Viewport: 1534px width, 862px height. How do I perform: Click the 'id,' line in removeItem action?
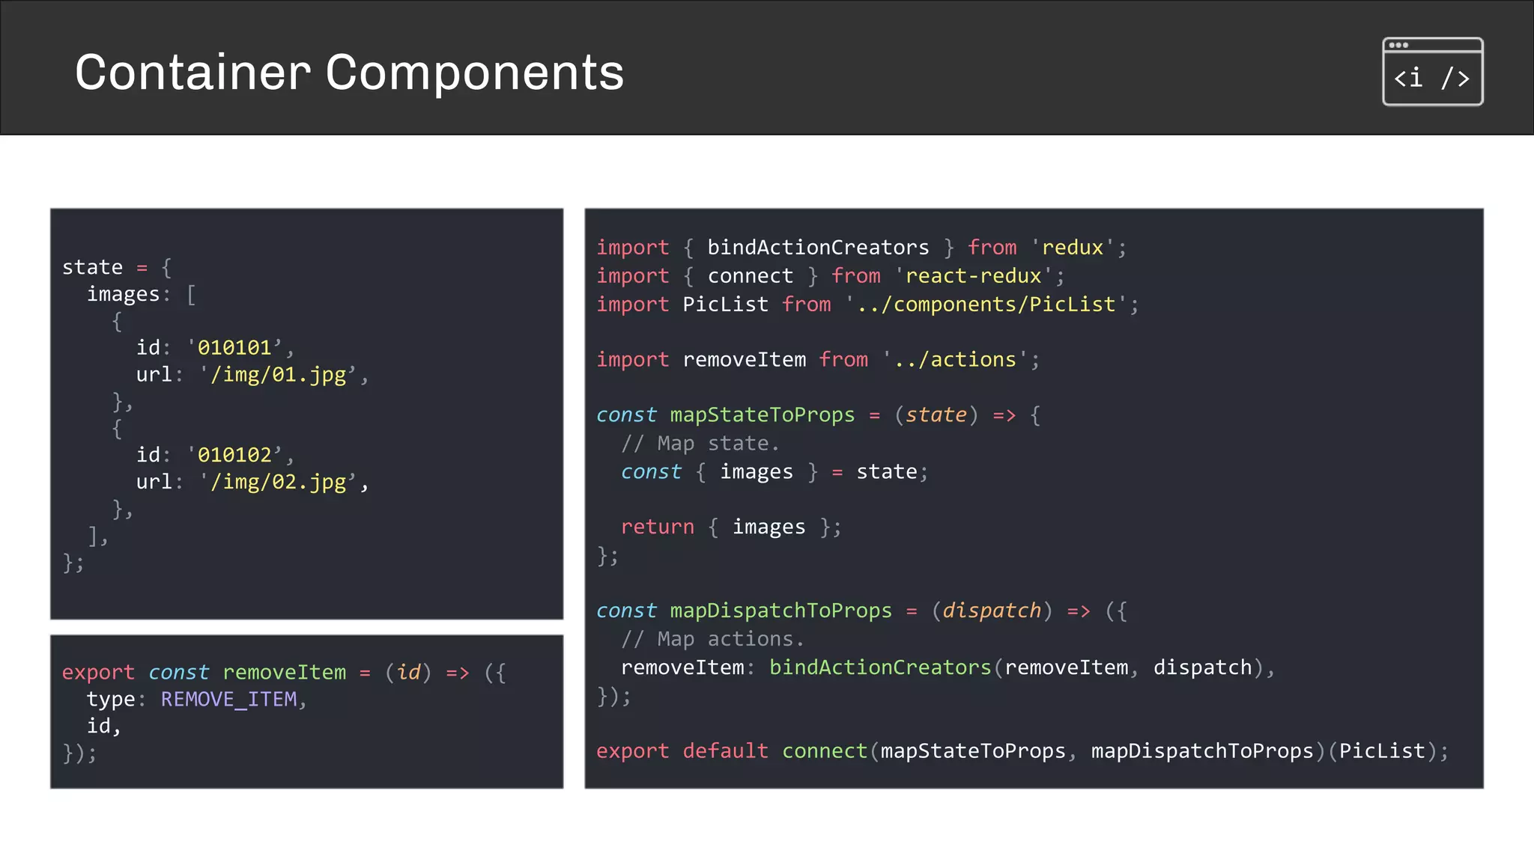[103, 726]
